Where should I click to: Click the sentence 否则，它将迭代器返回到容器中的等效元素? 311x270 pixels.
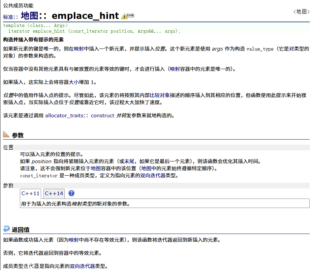tap(53, 253)
